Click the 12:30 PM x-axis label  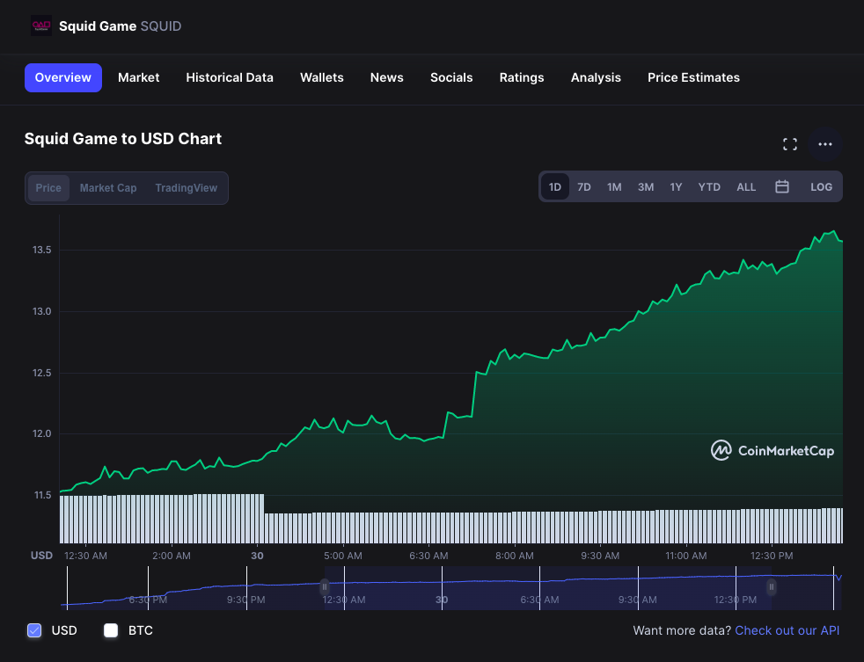(772, 556)
